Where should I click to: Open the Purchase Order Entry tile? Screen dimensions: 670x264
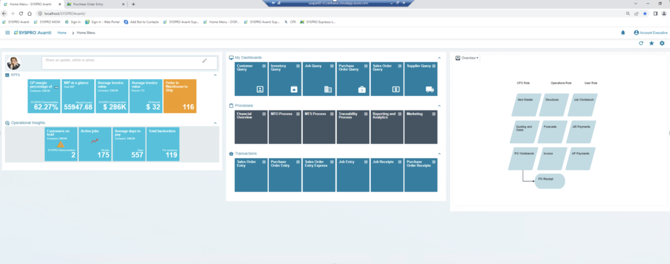pyautogui.click(x=285, y=175)
